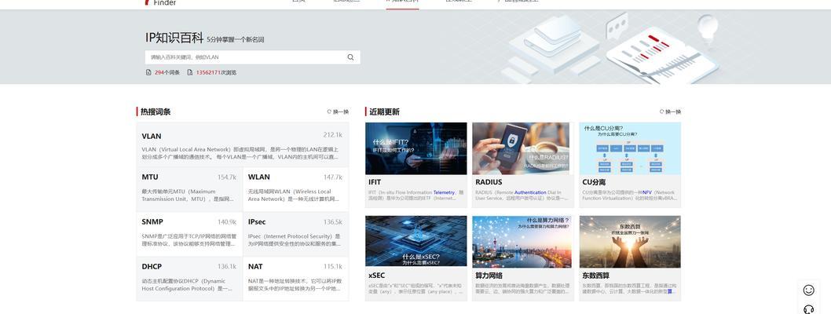Click the 147.7k view count on WLAN
Viewport: 831px width, 314px height.
click(x=333, y=177)
